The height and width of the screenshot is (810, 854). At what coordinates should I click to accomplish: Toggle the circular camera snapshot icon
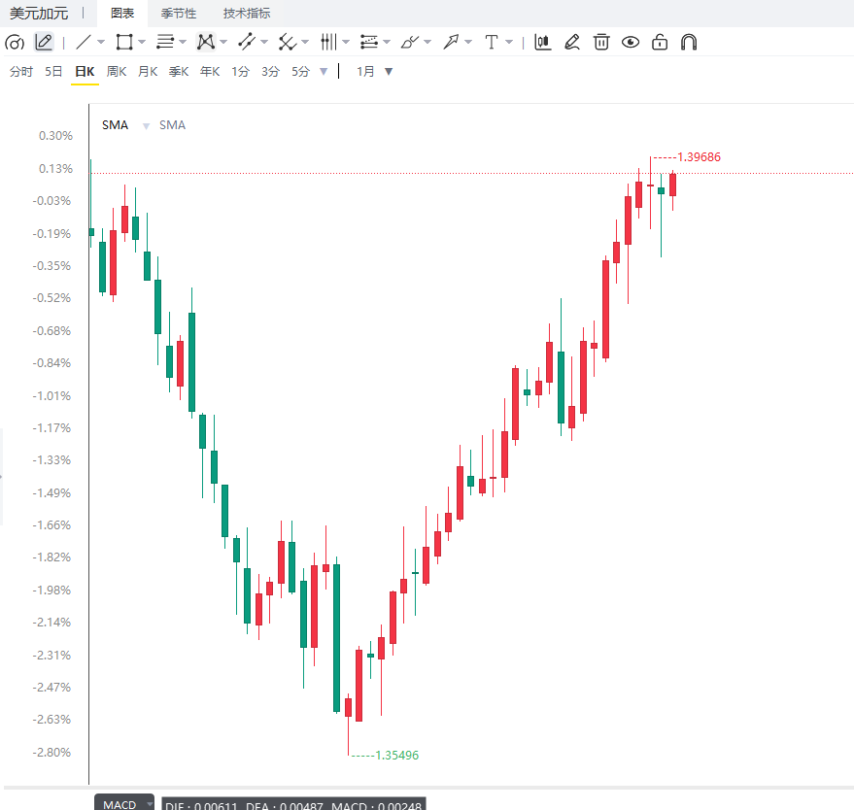[15, 42]
